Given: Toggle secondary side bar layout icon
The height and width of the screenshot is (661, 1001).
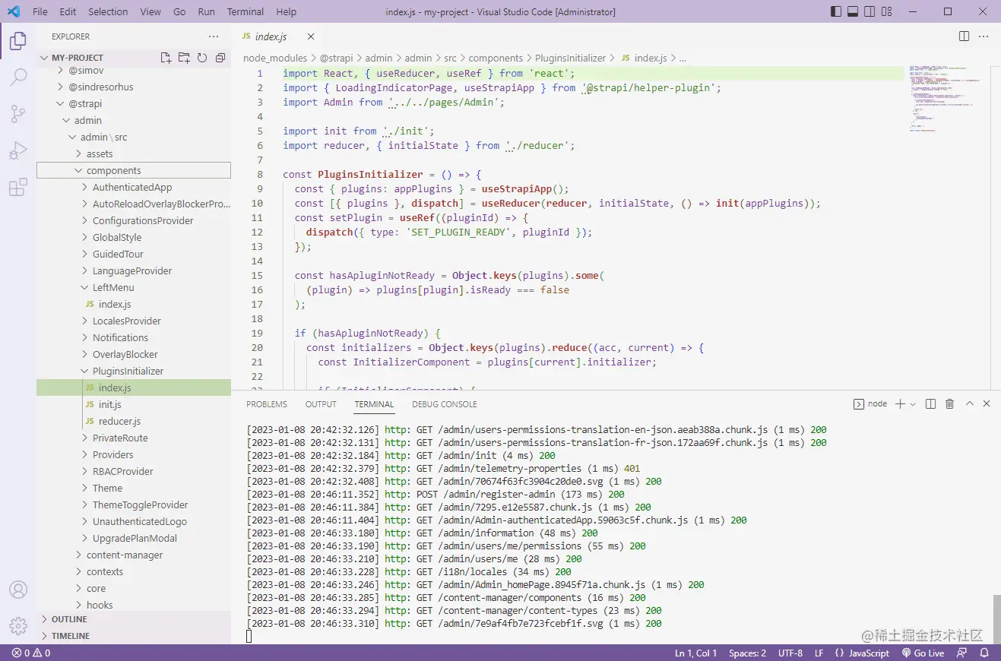Looking at the screenshot, I should point(870,11).
